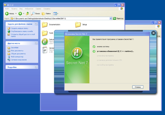The width and height of the screenshot is (165, 115).
Task: Select the Tools folder icon
Action: (45, 33)
